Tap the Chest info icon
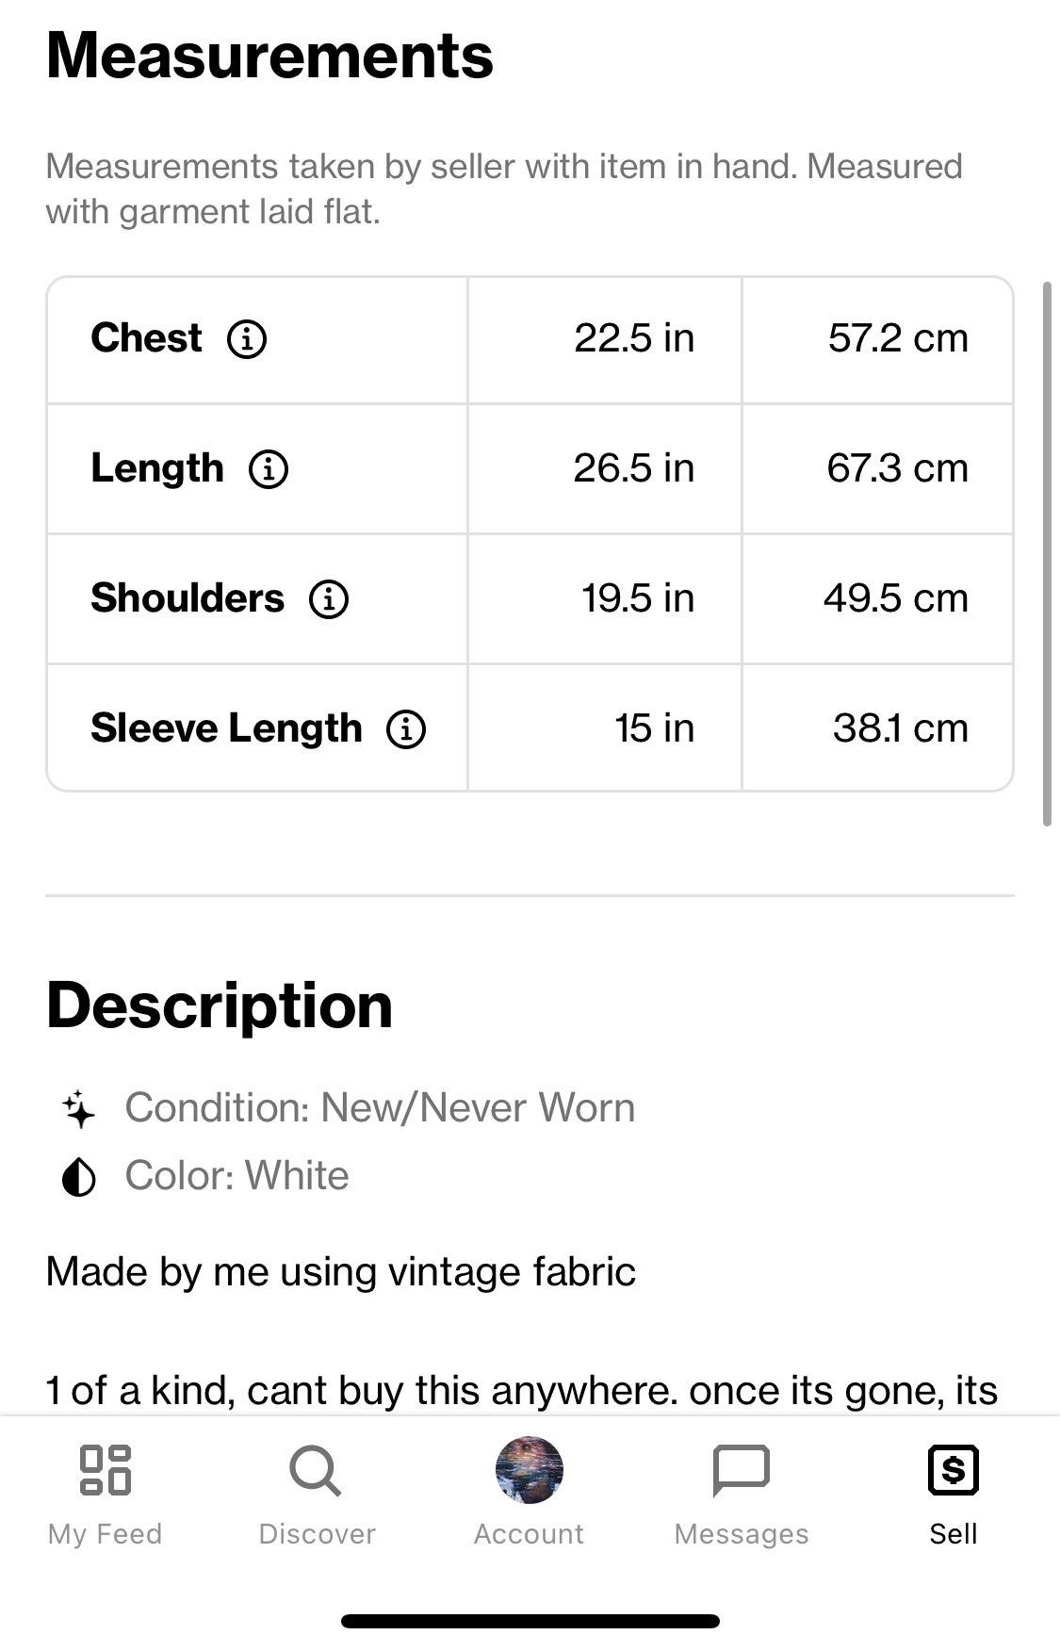The width and height of the screenshot is (1060, 1651). point(247,338)
